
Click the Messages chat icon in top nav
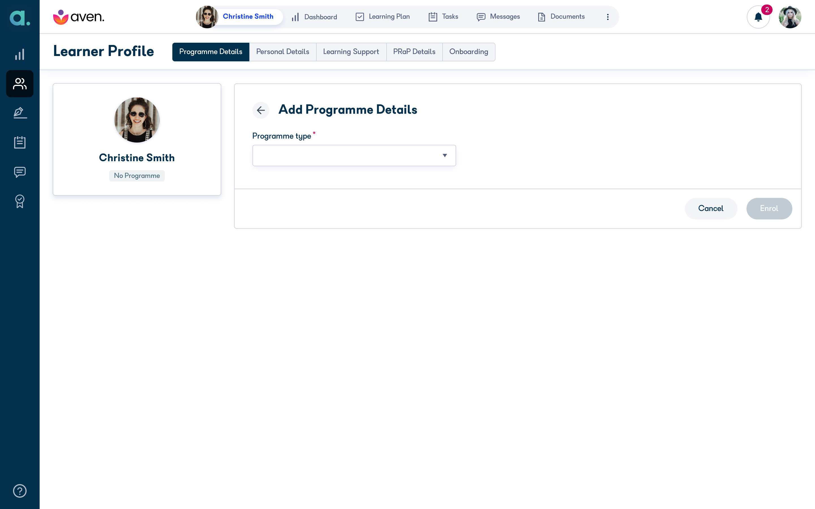(481, 17)
